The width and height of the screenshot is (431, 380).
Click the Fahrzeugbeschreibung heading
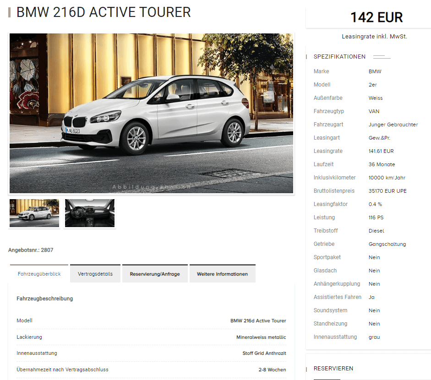pyautogui.click(x=45, y=299)
